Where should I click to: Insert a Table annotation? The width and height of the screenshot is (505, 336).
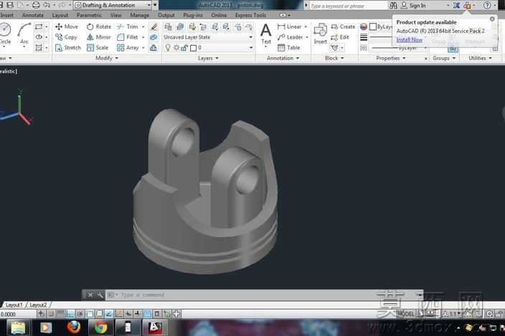[x=288, y=47]
